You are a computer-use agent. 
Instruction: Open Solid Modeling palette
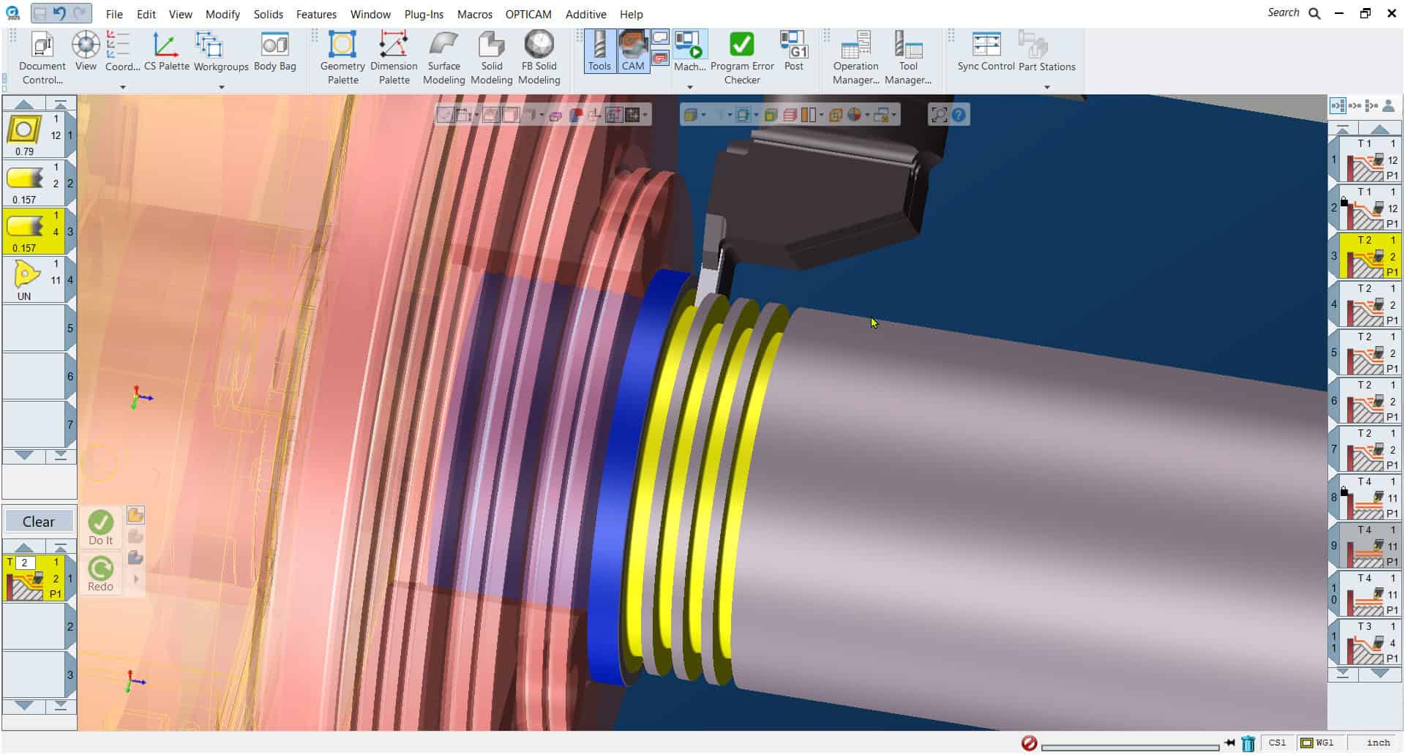(491, 59)
